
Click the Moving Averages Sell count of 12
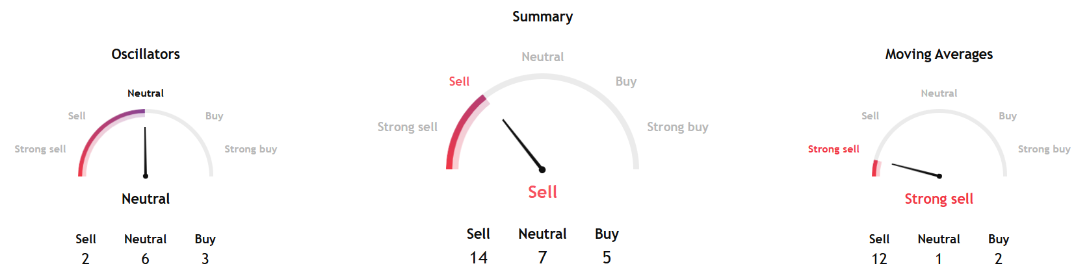[879, 259]
